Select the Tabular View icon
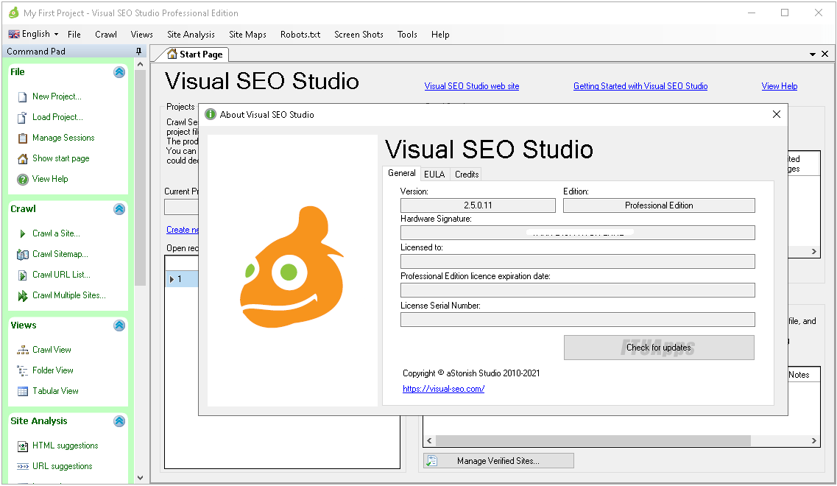 tap(23, 391)
